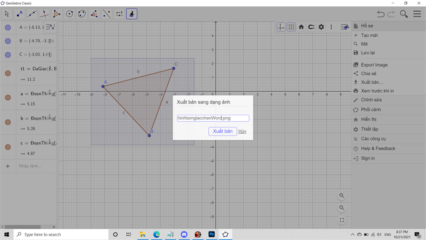Open Windows taskbar search box
The width and height of the screenshot is (426, 240).
tap(59, 234)
